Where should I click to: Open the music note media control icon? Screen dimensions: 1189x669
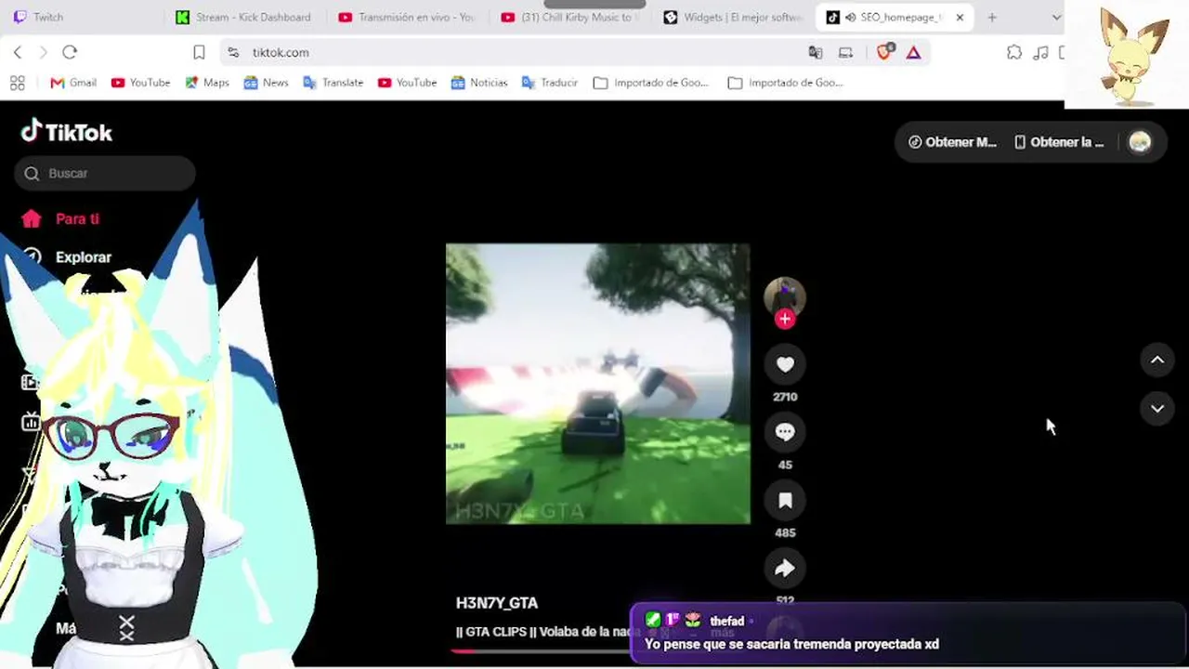1041,53
